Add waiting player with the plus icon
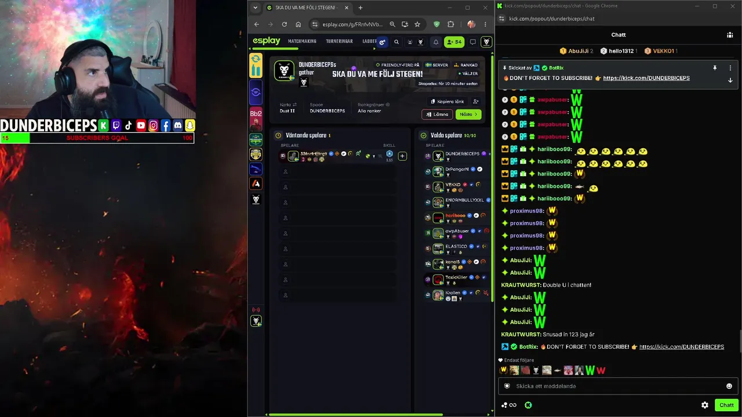Viewport: 742px width, 417px height. point(402,156)
